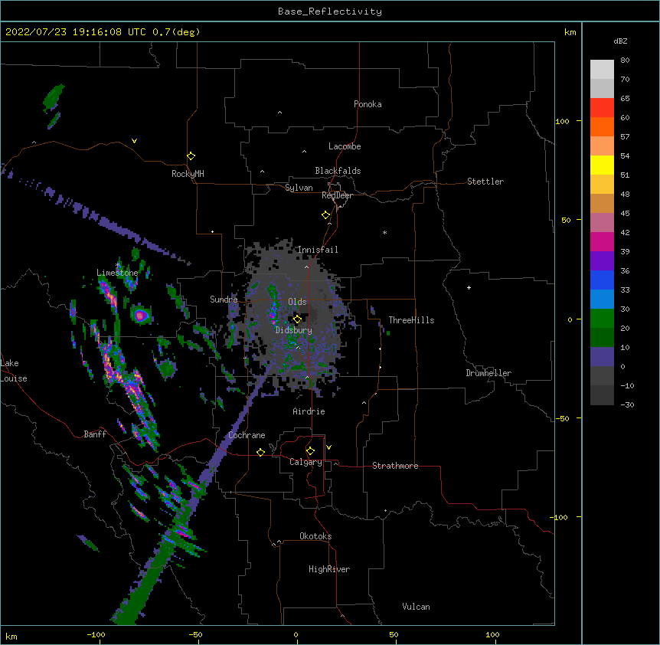Image resolution: width=660 pixels, height=645 pixels.
Task: Click the dBZ legend heading
Action: (620, 41)
